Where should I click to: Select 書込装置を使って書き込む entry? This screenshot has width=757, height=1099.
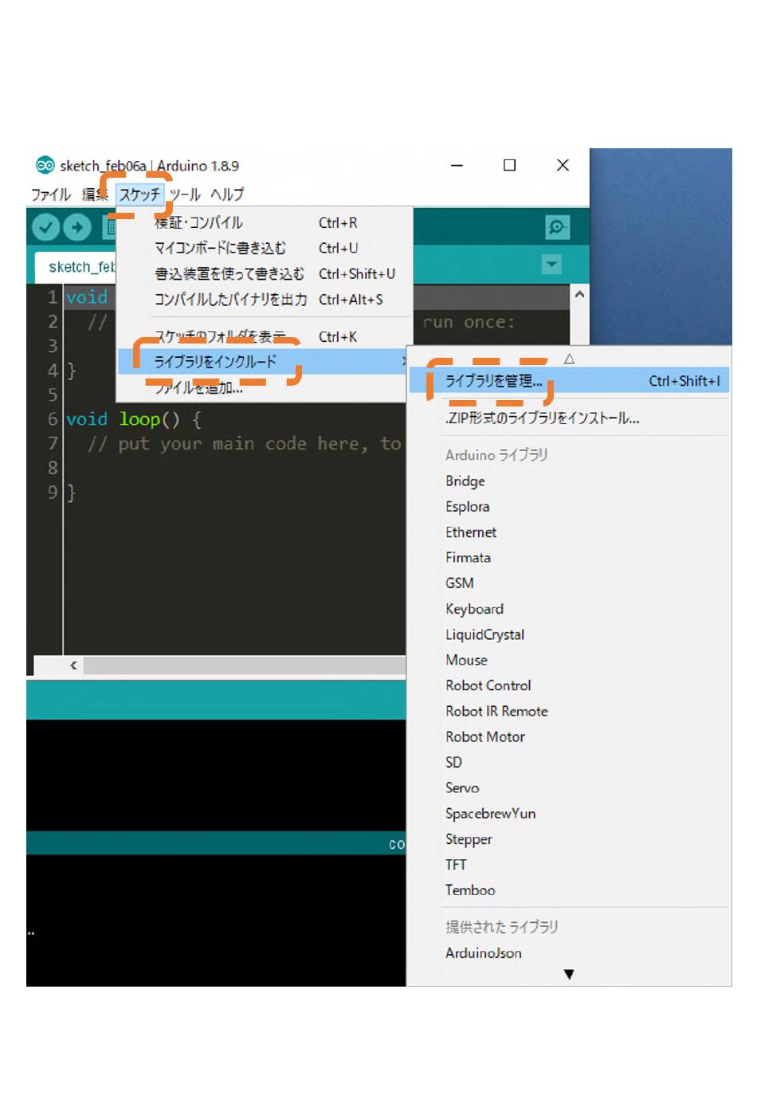click(265, 273)
